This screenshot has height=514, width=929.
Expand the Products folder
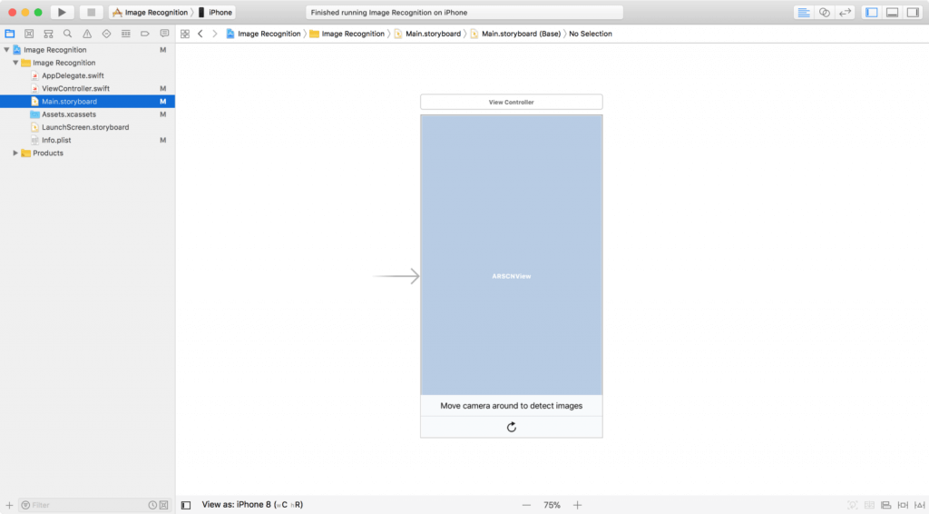(x=15, y=153)
